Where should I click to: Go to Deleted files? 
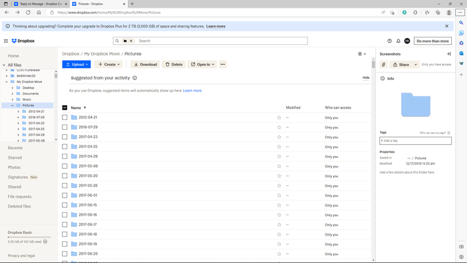click(19, 206)
